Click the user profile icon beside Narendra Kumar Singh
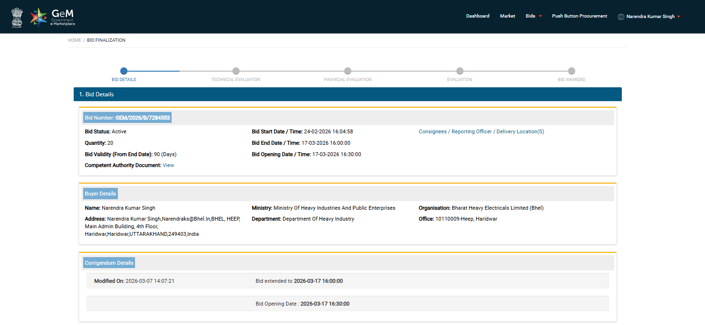 [x=620, y=17]
